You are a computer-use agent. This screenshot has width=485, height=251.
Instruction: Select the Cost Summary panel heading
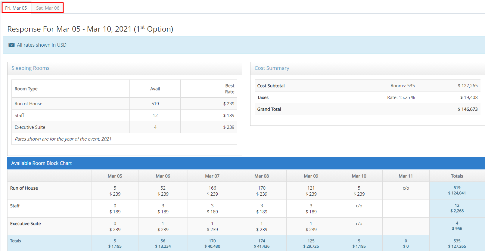tap(272, 68)
